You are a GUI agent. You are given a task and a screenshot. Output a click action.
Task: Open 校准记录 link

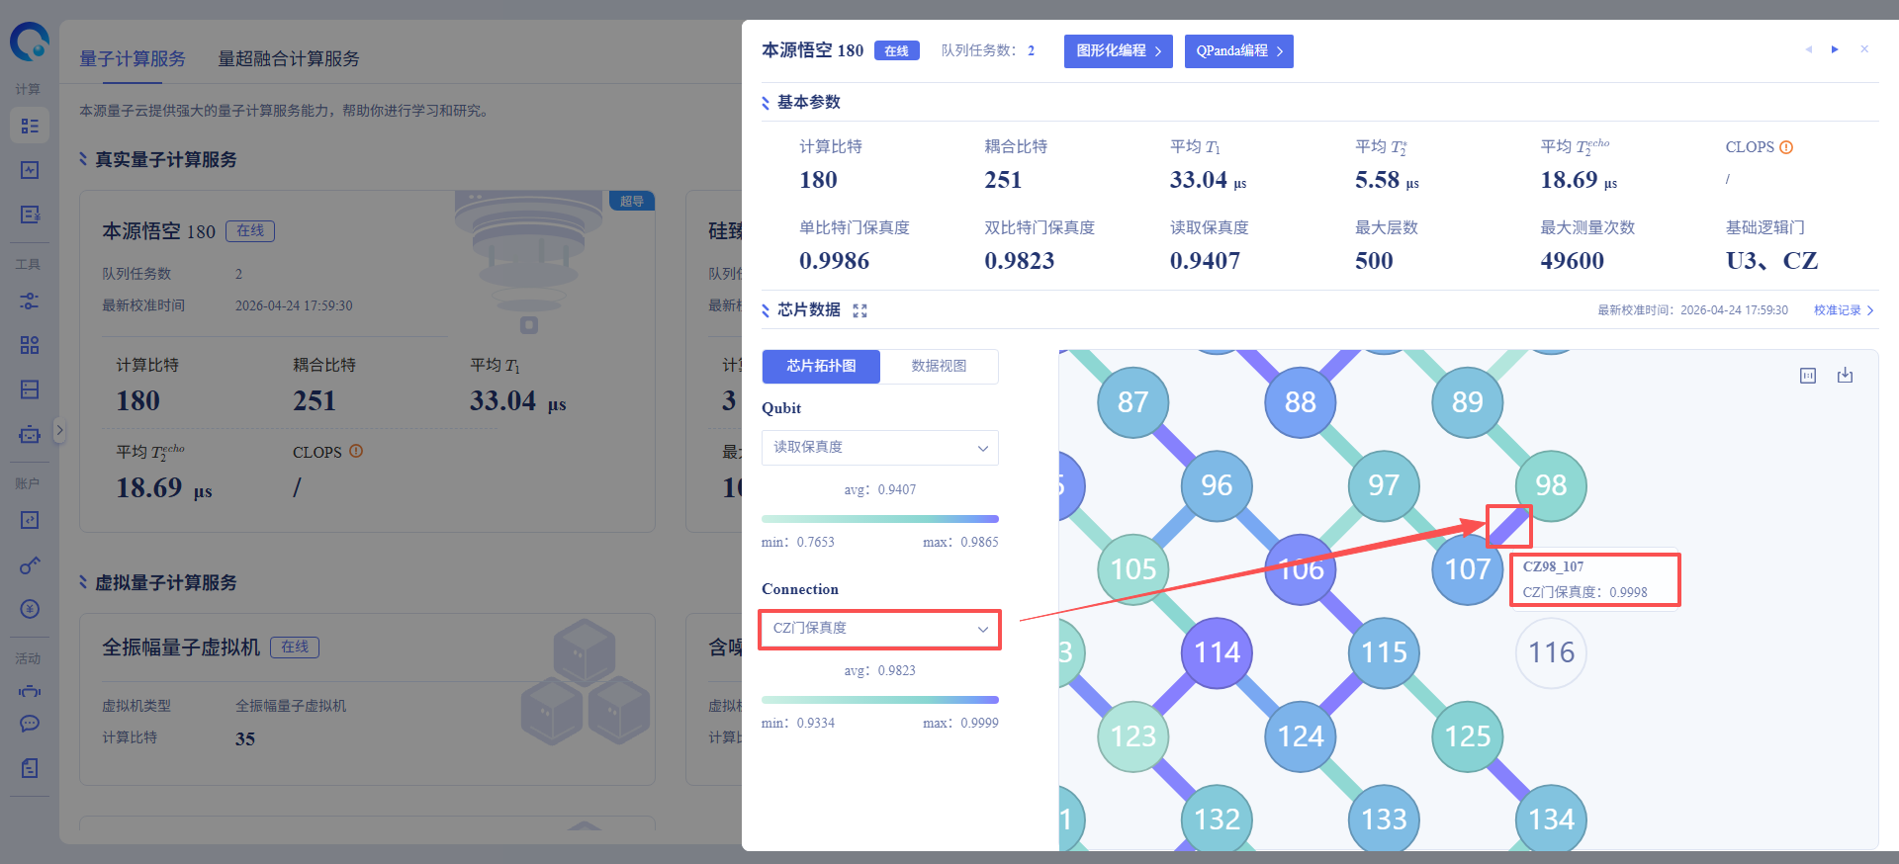(x=1844, y=310)
